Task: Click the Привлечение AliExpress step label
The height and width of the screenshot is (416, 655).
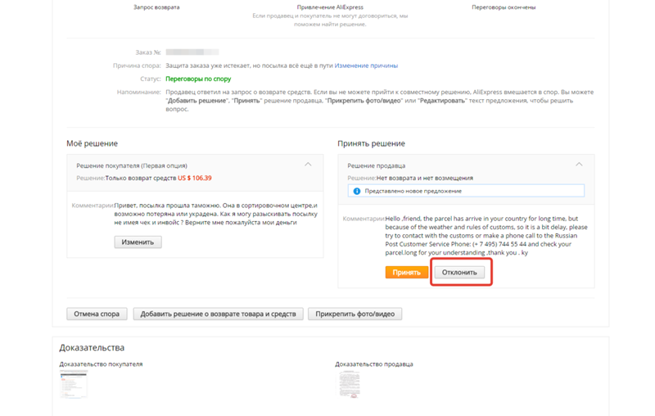Action: [330, 7]
